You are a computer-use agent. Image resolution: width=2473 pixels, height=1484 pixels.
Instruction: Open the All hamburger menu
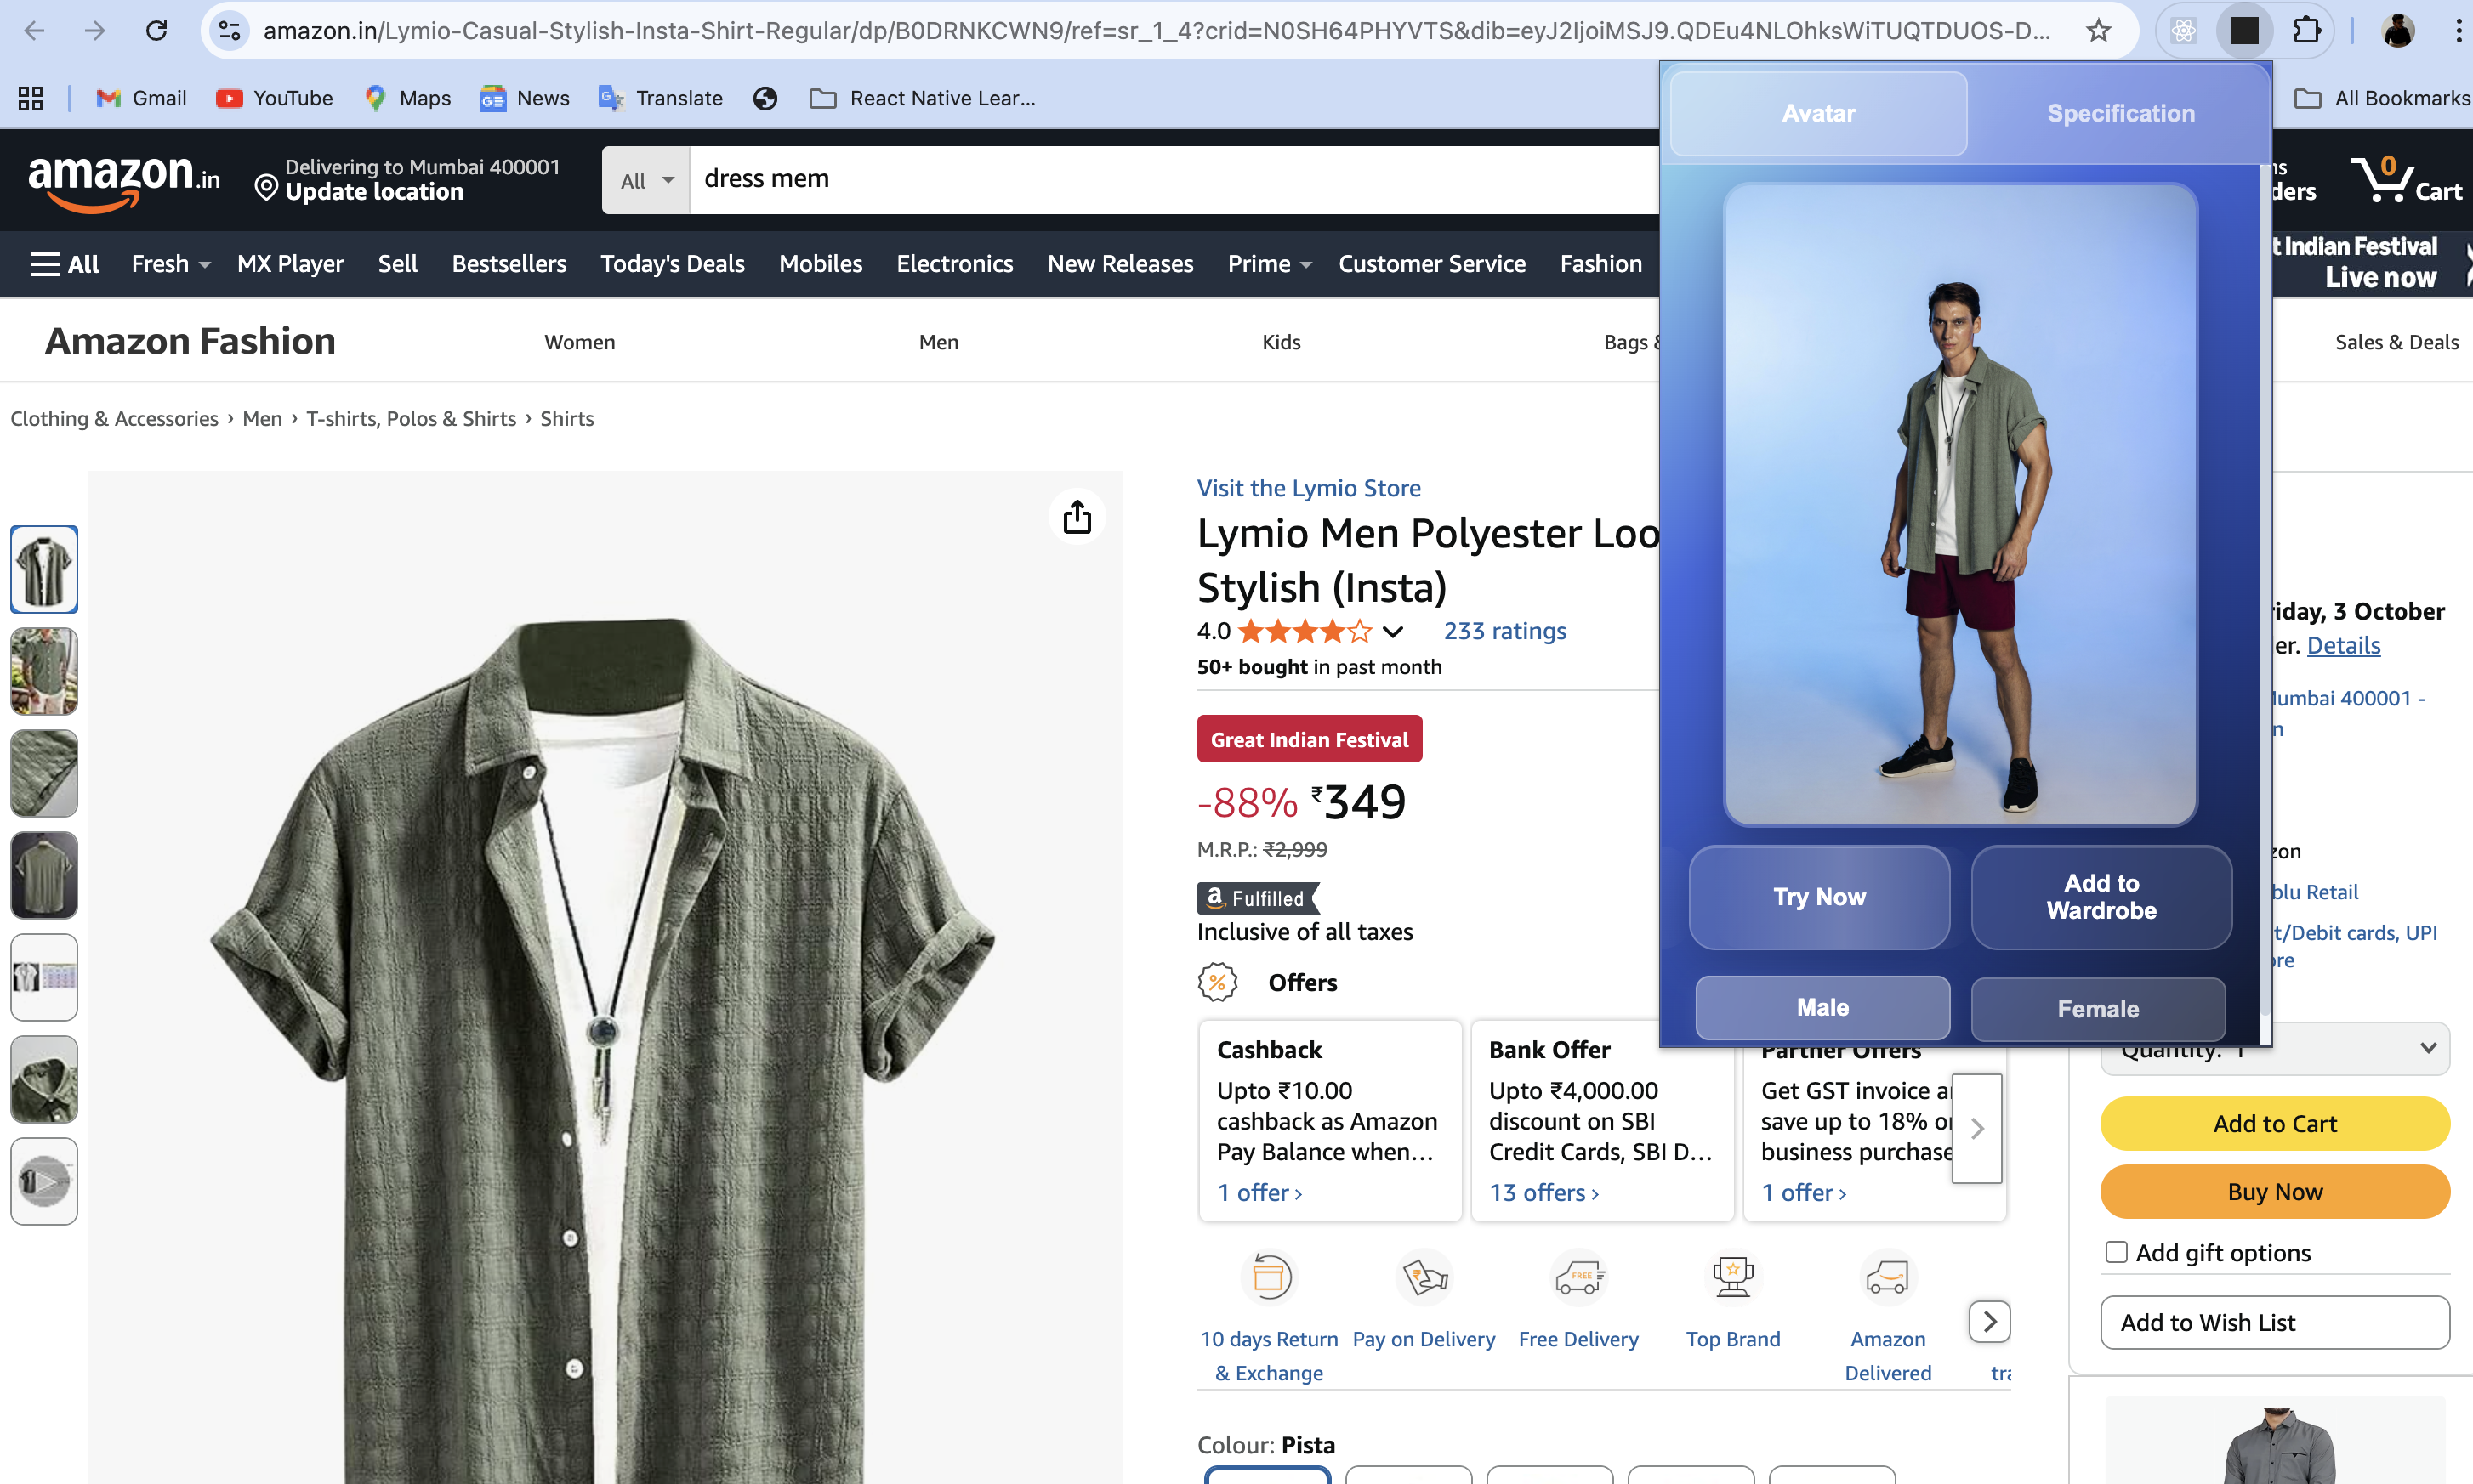pyautogui.click(x=64, y=264)
